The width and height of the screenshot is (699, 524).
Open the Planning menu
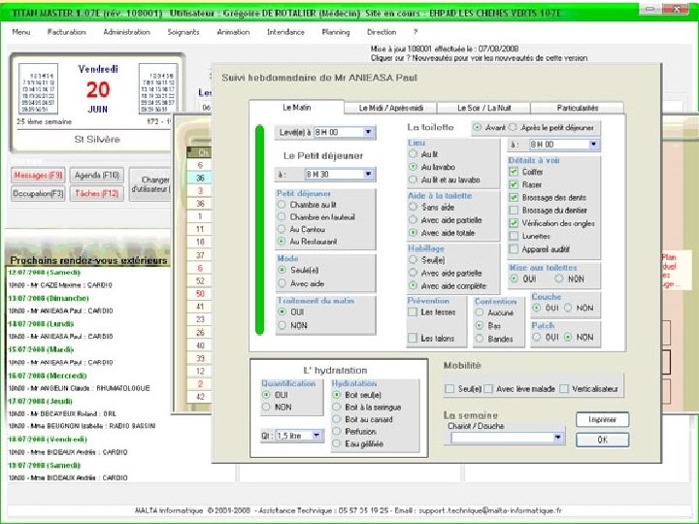[336, 32]
